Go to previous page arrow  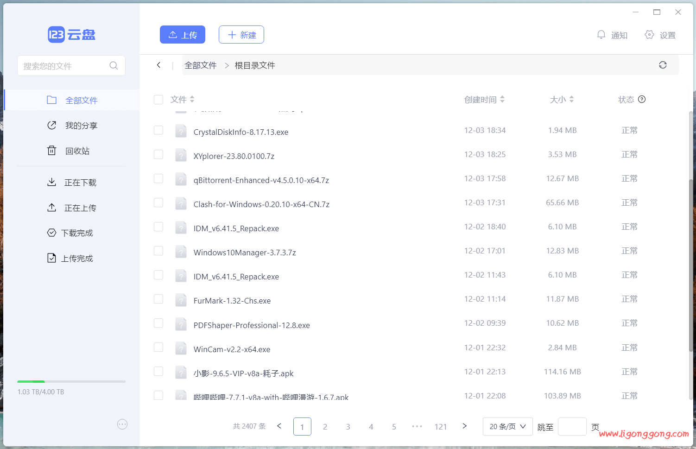tap(279, 426)
